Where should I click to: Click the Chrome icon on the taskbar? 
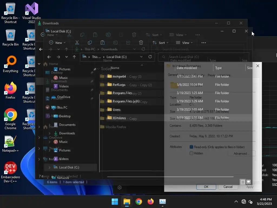tap(139, 201)
